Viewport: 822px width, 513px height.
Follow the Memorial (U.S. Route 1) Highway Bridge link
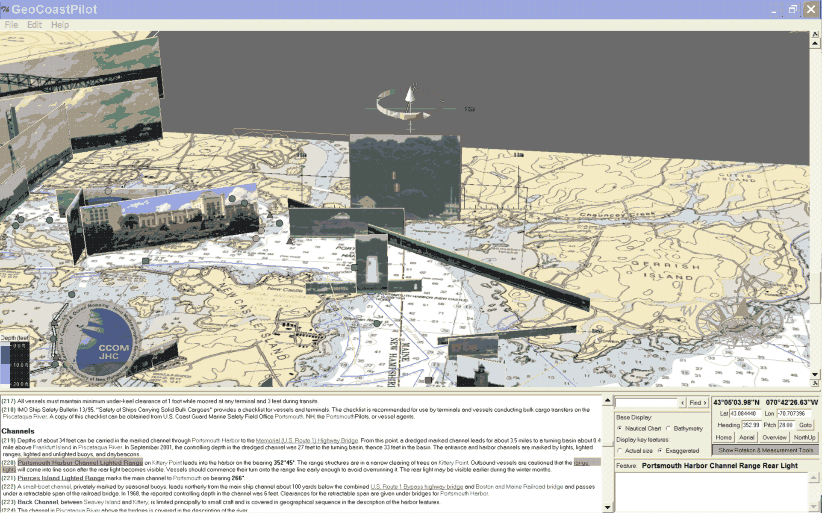point(307,440)
